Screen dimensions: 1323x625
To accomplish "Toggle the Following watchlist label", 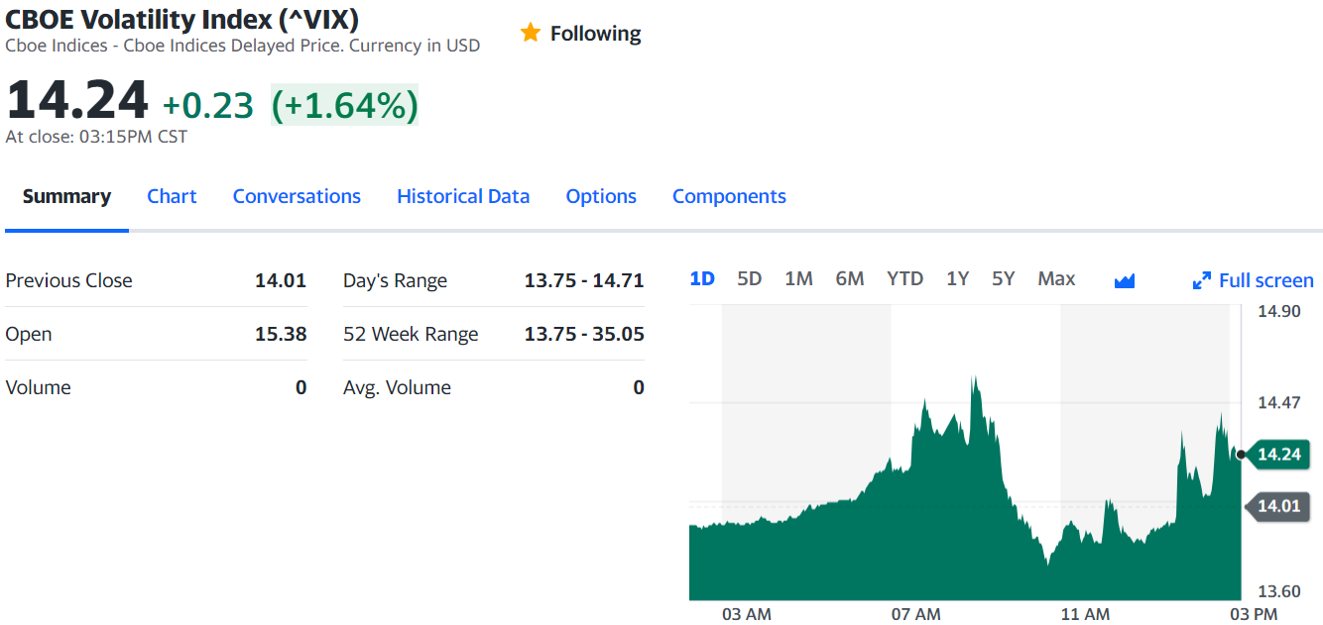I will point(595,33).
